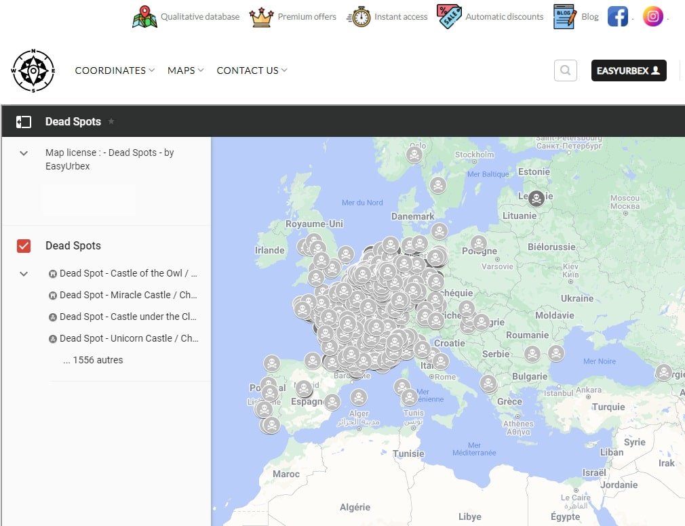This screenshot has height=526, width=685.
Task: Click skull marker north of Tunis
Action: click(410, 397)
